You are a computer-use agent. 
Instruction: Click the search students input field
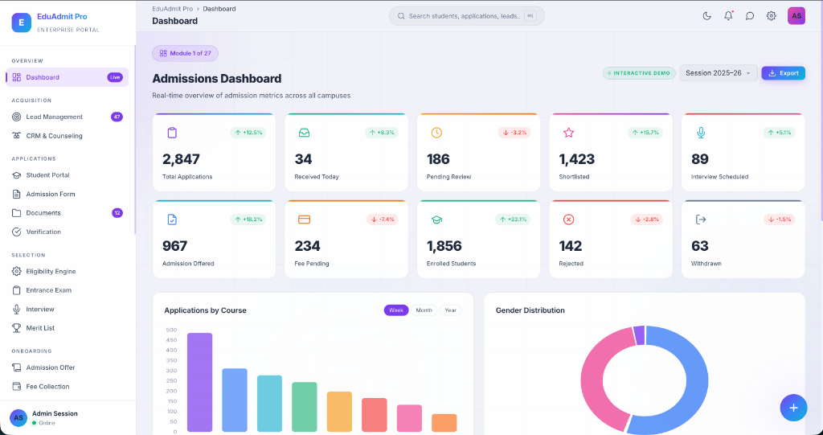tap(467, 16)
